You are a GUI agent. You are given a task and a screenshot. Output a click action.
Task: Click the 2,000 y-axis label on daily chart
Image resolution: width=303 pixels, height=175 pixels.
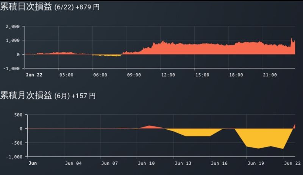[12, 26]
